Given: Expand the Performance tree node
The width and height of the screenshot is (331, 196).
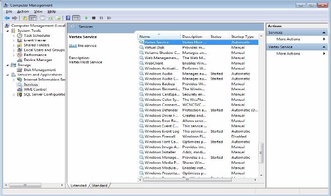Looking at the screenshot, I should pyautogui.click(x=14, y=55).
